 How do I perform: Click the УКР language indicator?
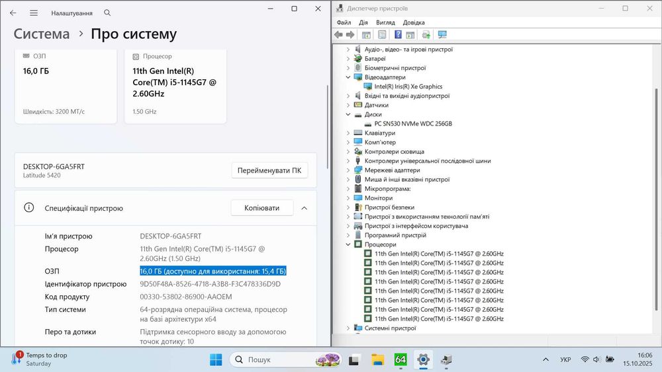565,359
